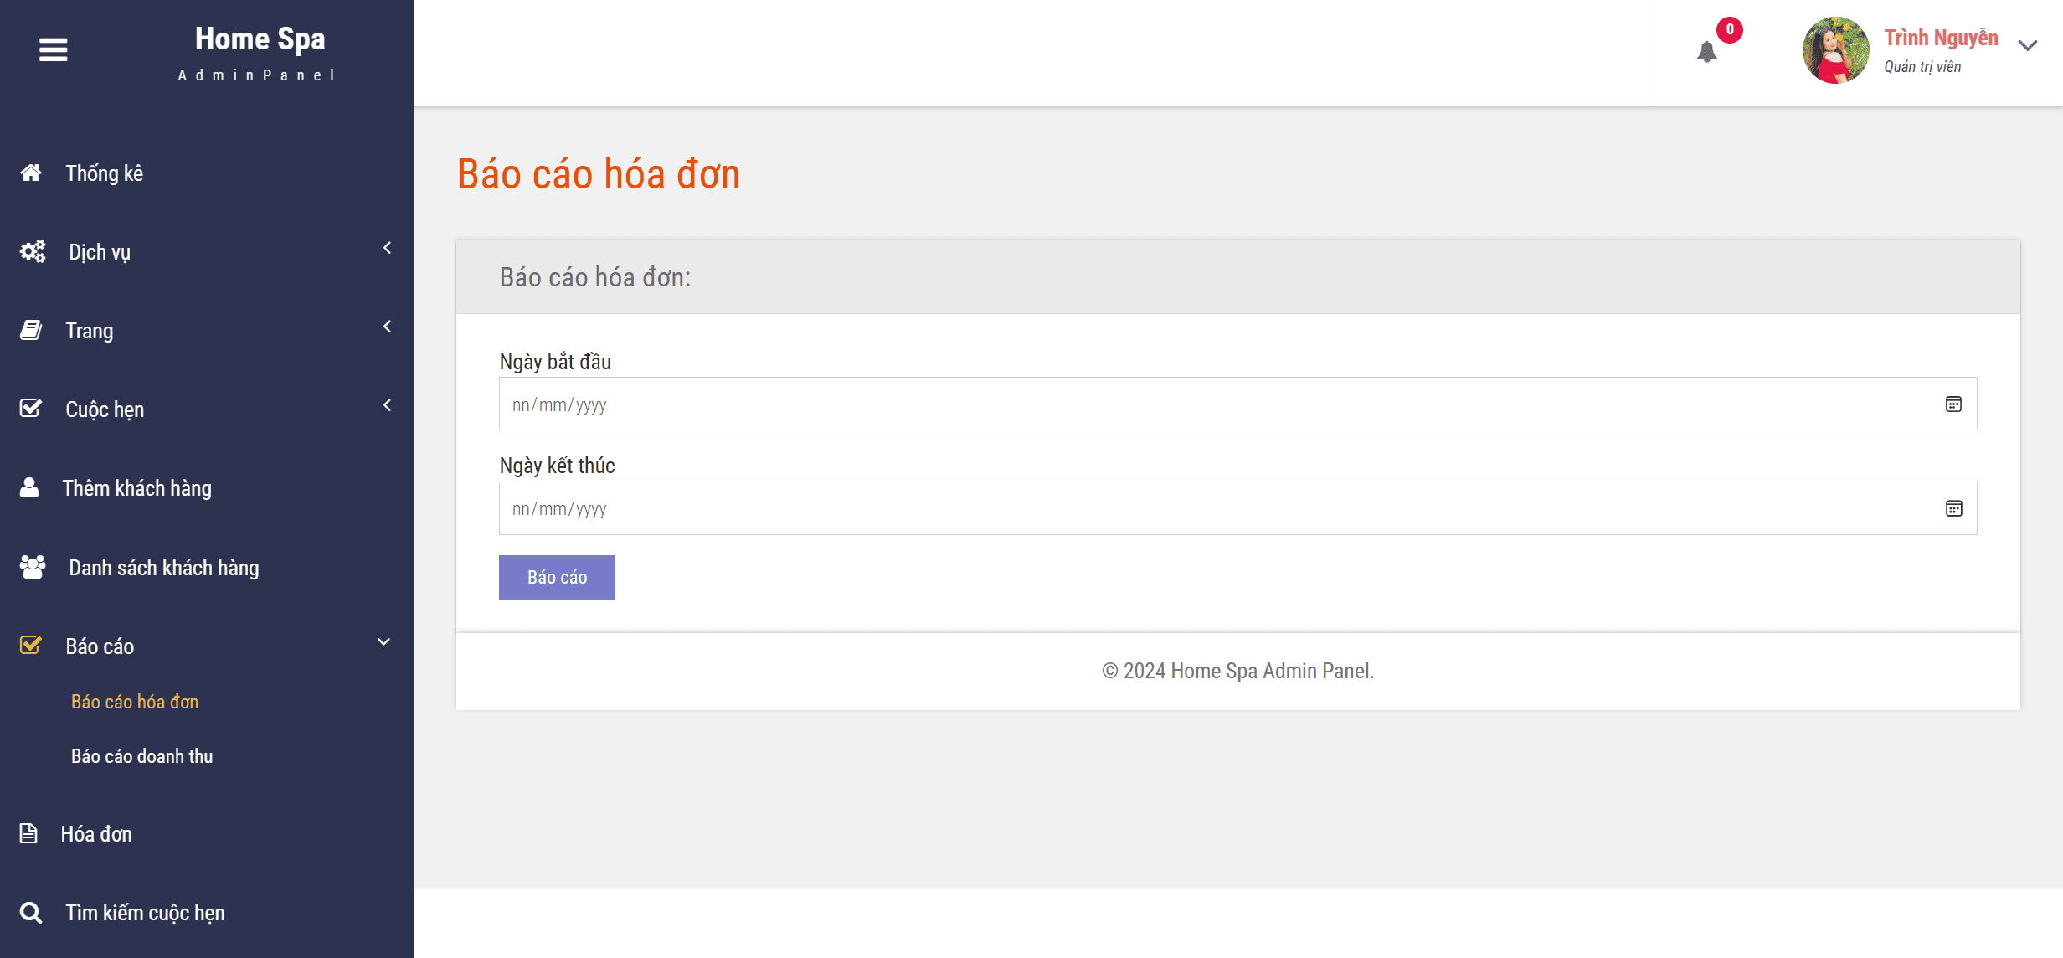Click the purple Báo cáo submit button
2063x958 pixels.
557,578
